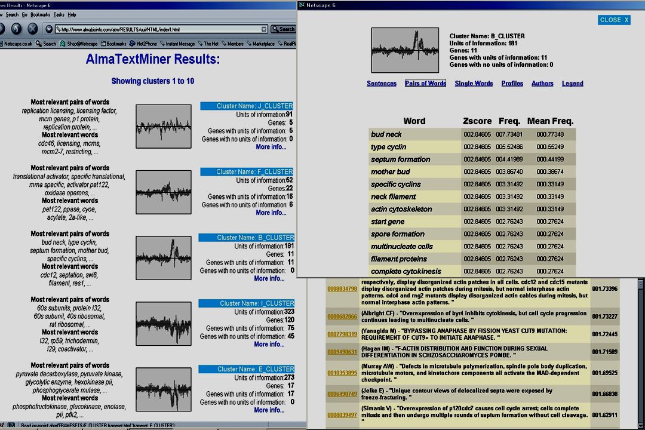
Task: Switch to the Profiles view
Action: pos(512,84)
